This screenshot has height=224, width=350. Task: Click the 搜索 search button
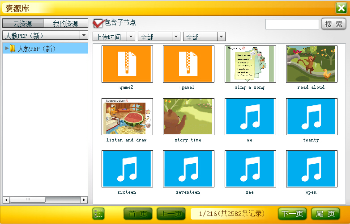point(333,24)
